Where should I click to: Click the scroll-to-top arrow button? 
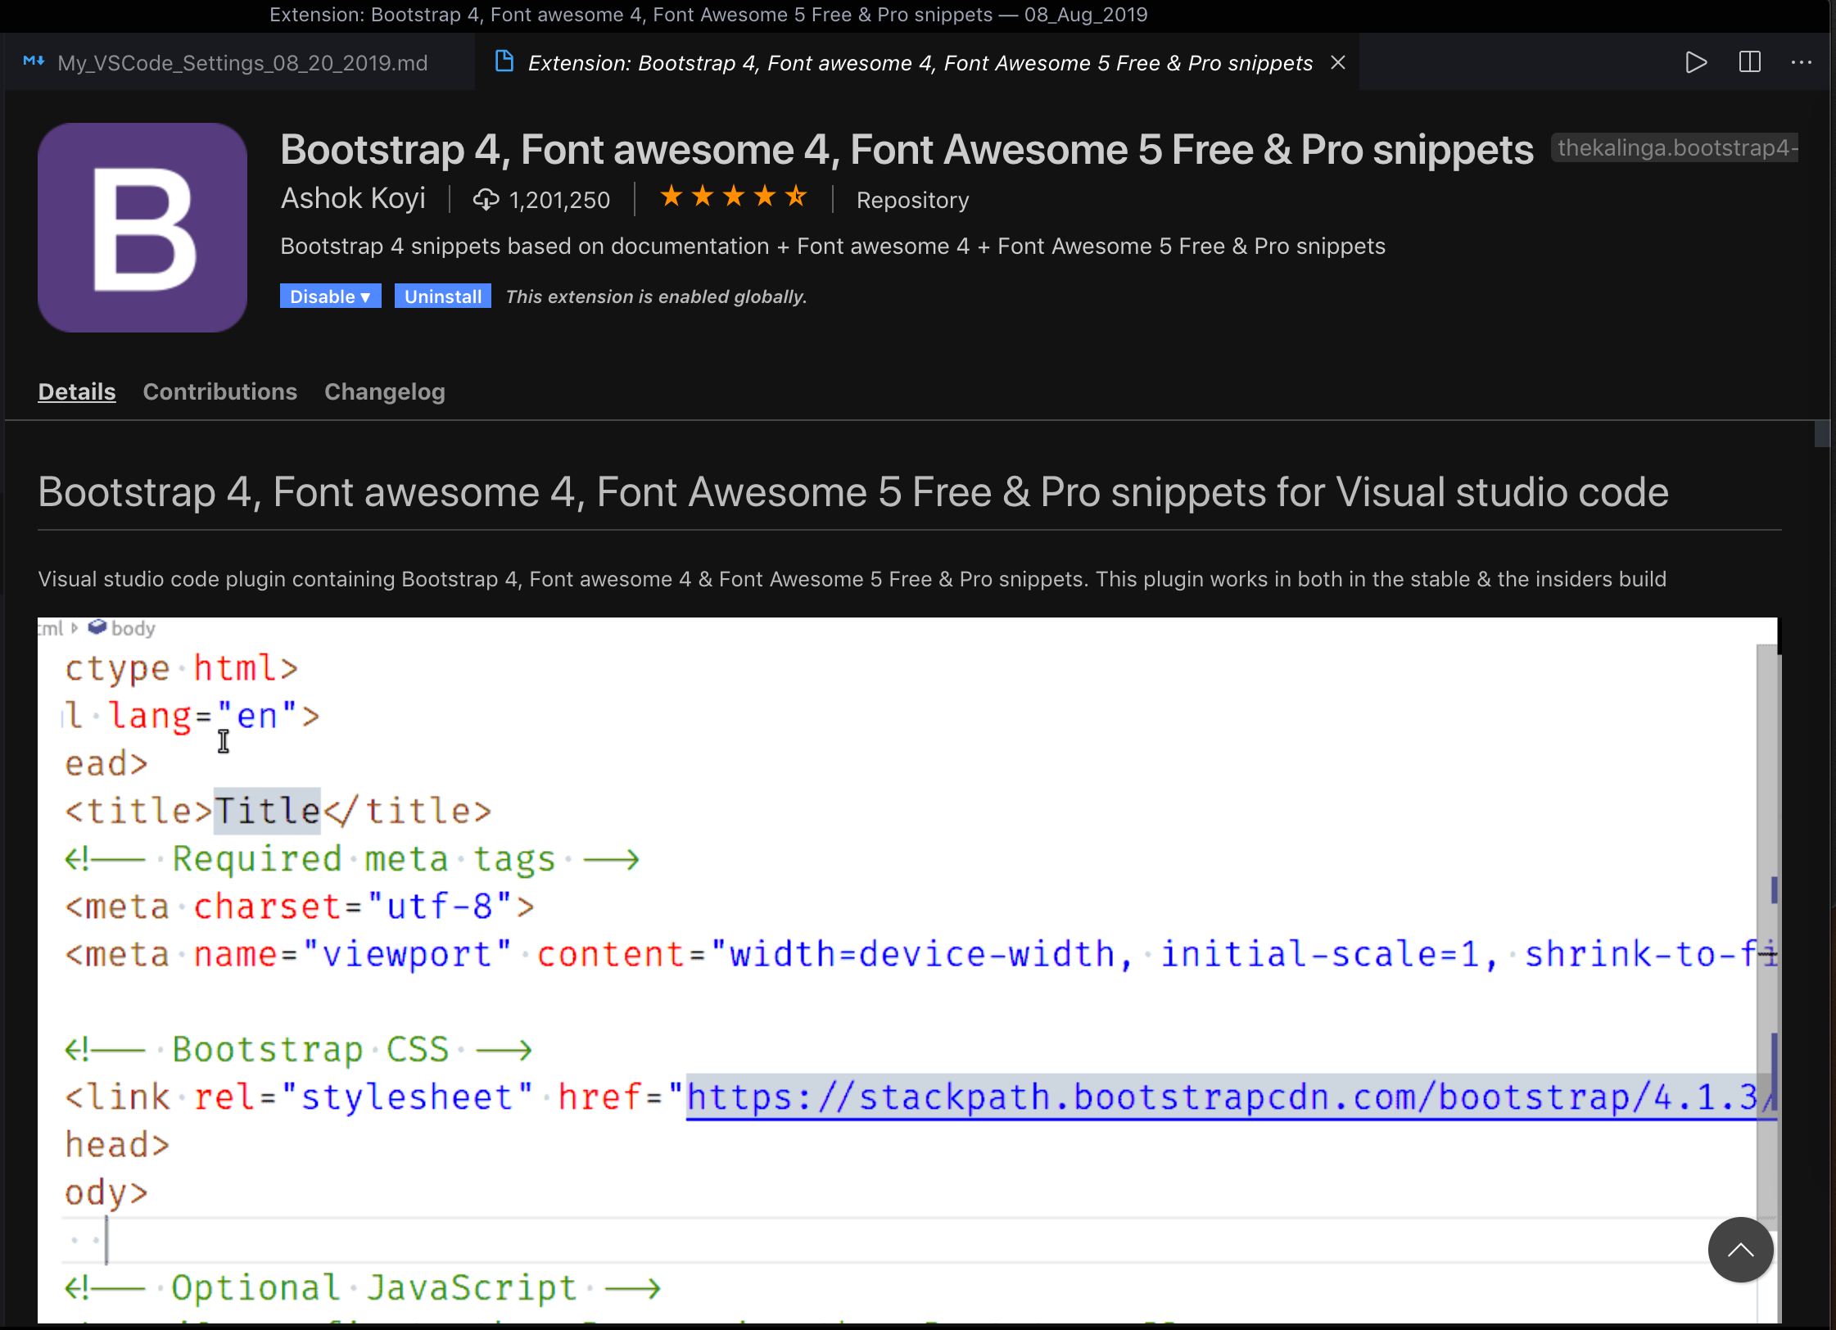pos(1739,1250)
